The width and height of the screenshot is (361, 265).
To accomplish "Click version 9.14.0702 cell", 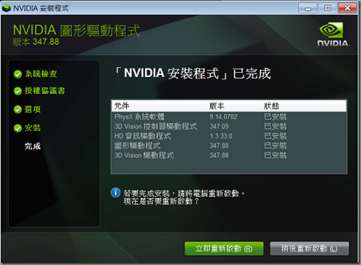I will coord(224,117).
